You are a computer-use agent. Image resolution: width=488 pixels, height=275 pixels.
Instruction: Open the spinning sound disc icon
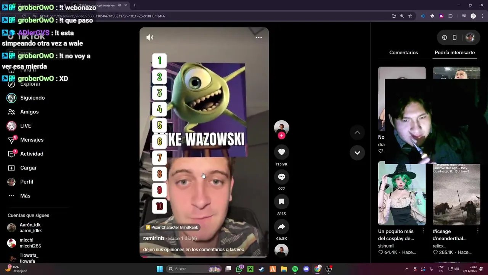tap(281, 251)
